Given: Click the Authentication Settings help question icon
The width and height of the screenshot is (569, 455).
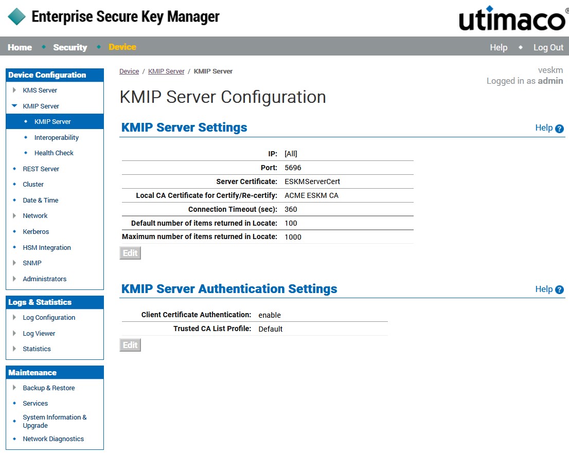Looking at the screenshot, I should point(560,289).
